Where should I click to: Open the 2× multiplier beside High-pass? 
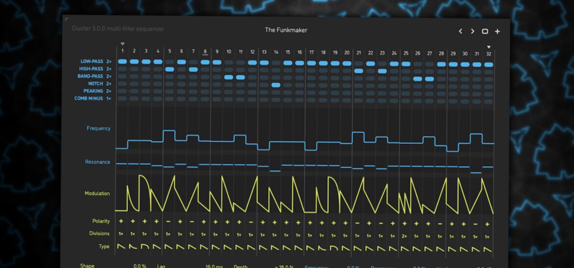[109, 69]
